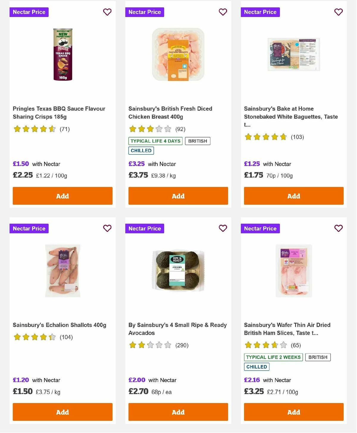Click the Nectar Price badge on Pringles crisps

29,12
